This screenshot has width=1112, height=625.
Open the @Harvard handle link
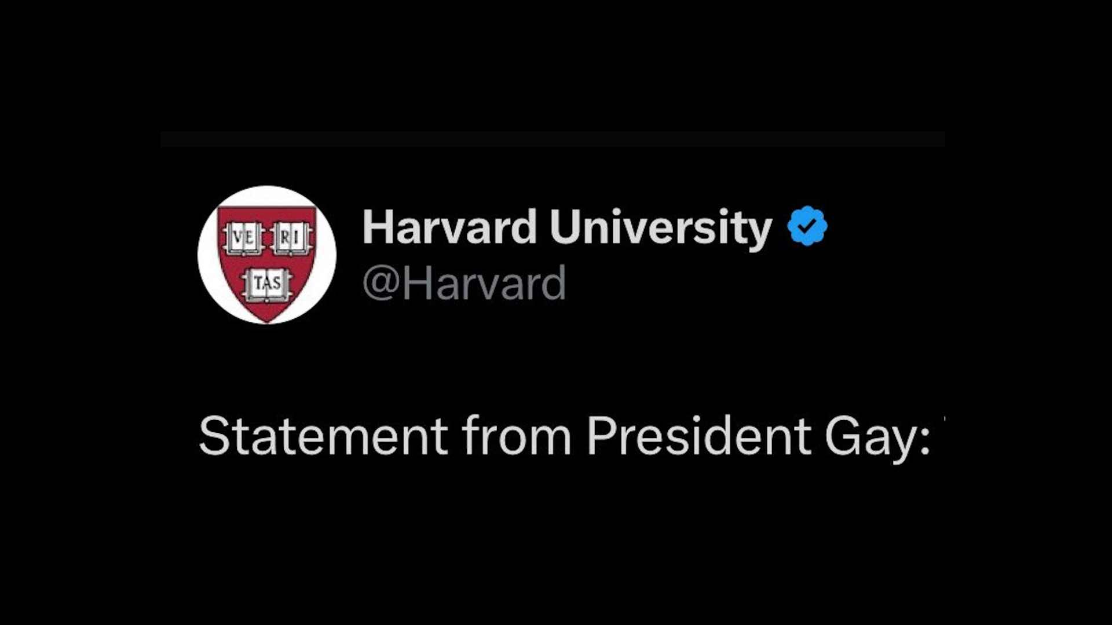(463, 284)
